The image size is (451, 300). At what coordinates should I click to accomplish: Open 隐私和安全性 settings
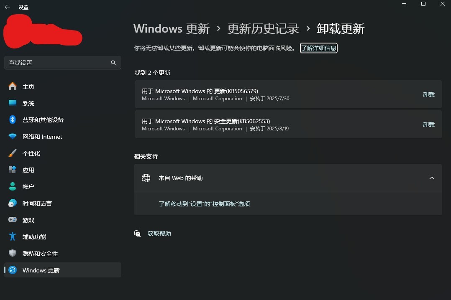pos(40,254)
